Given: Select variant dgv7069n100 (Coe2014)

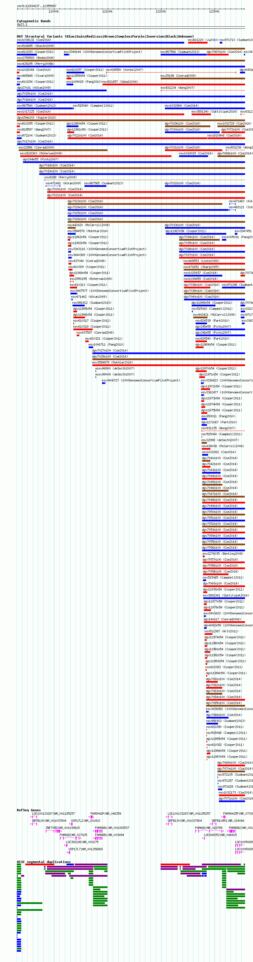Looking at the screenshot, I should (x=235, y=763).
